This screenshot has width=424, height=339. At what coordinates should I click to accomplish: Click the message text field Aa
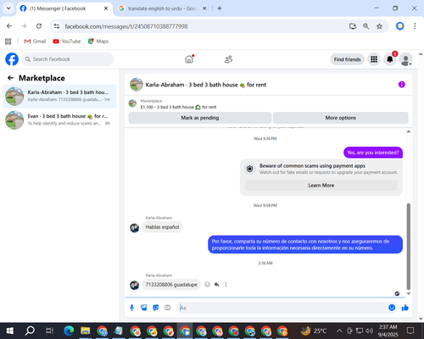282,308
